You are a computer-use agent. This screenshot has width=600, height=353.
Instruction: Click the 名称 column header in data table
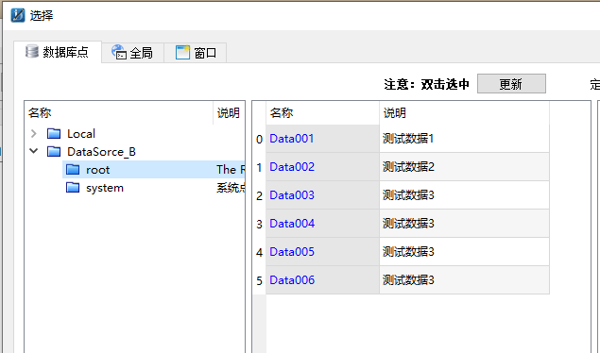coord(322,112)
